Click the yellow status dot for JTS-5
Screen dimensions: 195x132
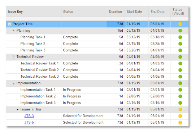180,122
